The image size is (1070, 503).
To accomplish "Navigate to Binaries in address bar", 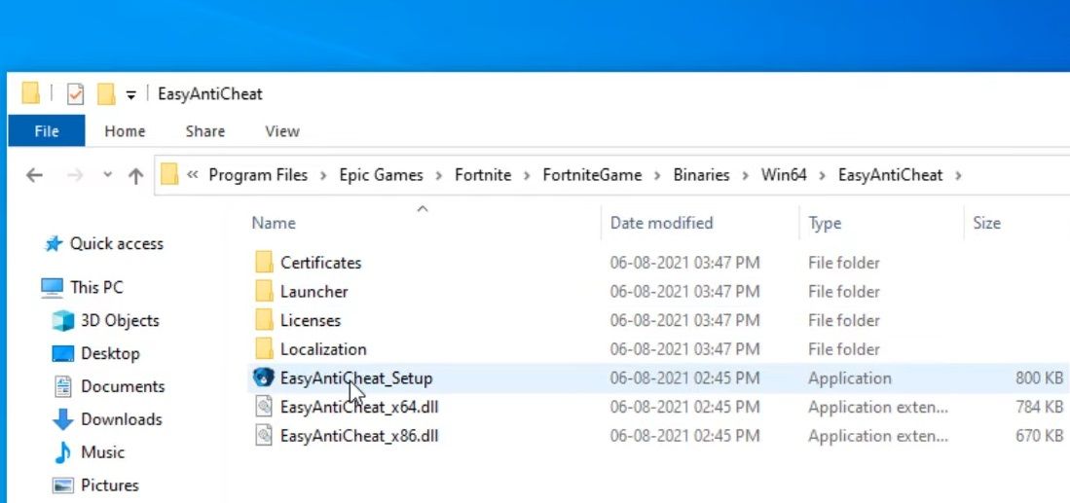I will [x=702, y=175].
